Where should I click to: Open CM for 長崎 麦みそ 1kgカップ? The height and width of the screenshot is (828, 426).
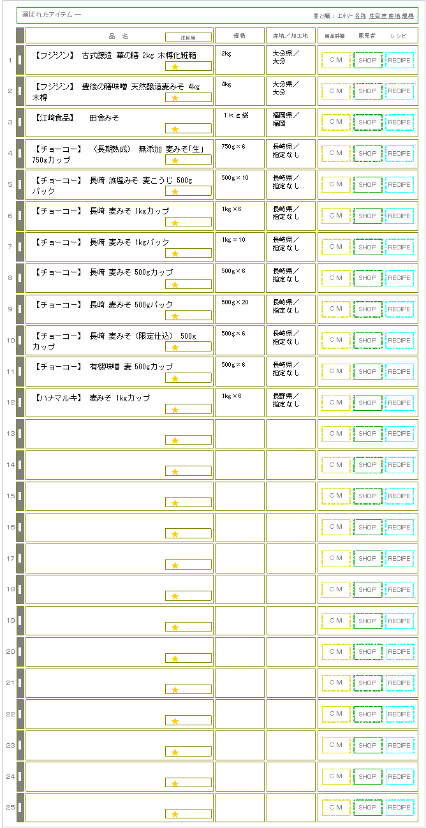pyautogui.click(x=336, y=216)
